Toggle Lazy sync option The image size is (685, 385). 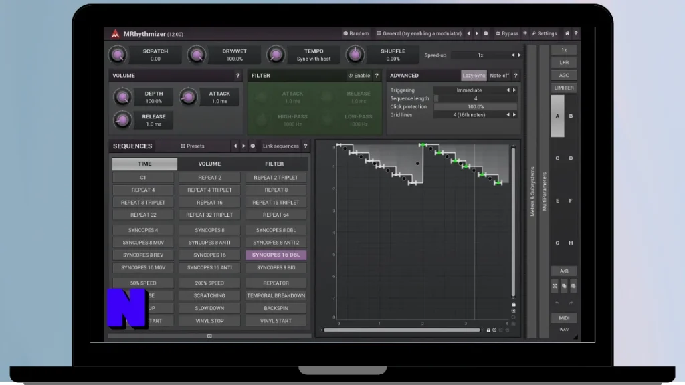(474, 76)
